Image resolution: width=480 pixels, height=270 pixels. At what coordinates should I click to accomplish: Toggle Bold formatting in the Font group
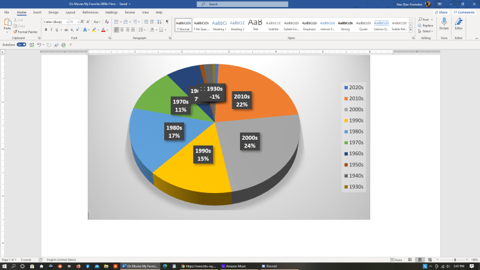pyautogui.click(x=46, y=30)
